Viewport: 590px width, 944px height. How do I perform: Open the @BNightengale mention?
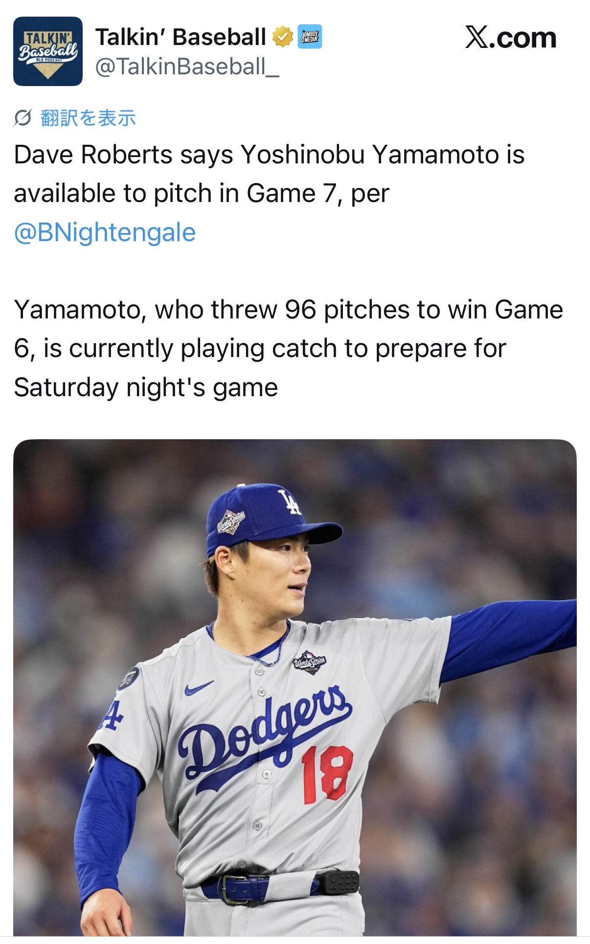point(105,232)
